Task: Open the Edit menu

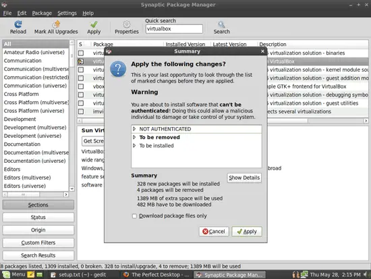Action: [22, 14]
